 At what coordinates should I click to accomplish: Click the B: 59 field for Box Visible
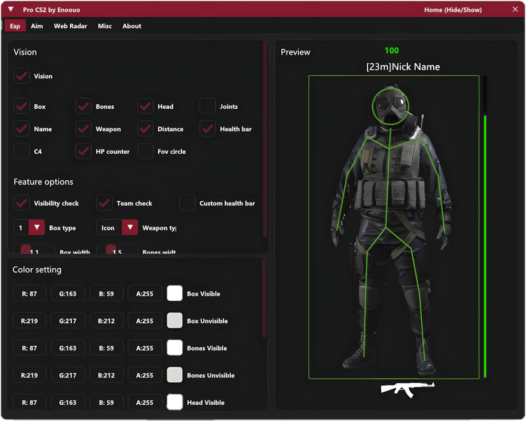106,293
